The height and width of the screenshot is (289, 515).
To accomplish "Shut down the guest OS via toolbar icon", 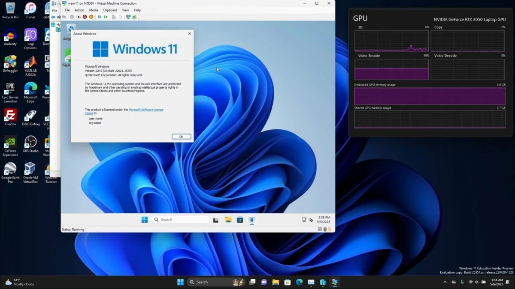I will tap(85, 17).
